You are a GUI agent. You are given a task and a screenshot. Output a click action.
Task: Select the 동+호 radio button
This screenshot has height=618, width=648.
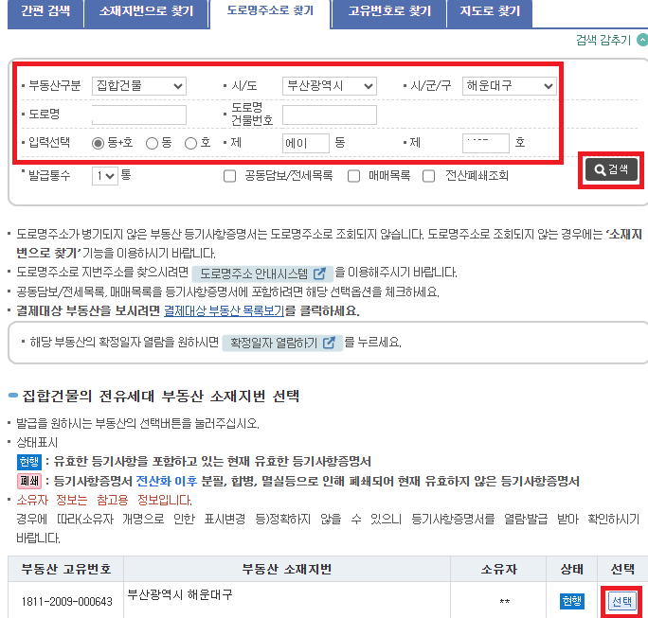click(98, 143)
